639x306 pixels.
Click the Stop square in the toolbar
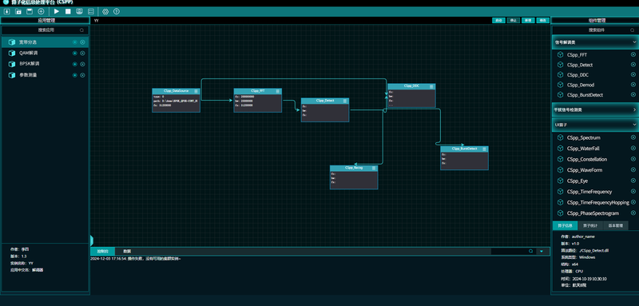pyautogui.click(x=68, y=11)
